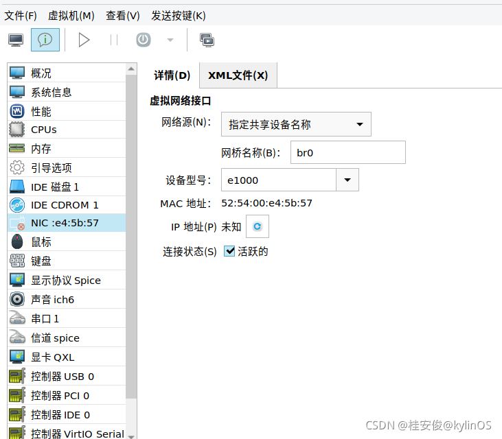Image resolution: width=502 pixels, height=439 pixels.
Task: Switch to the 详情(D) tab
Action: coord(172,75)
